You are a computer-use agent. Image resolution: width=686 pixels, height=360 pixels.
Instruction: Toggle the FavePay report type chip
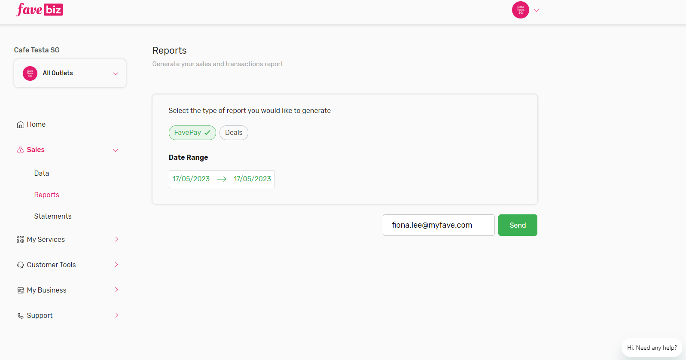(192, 133)
